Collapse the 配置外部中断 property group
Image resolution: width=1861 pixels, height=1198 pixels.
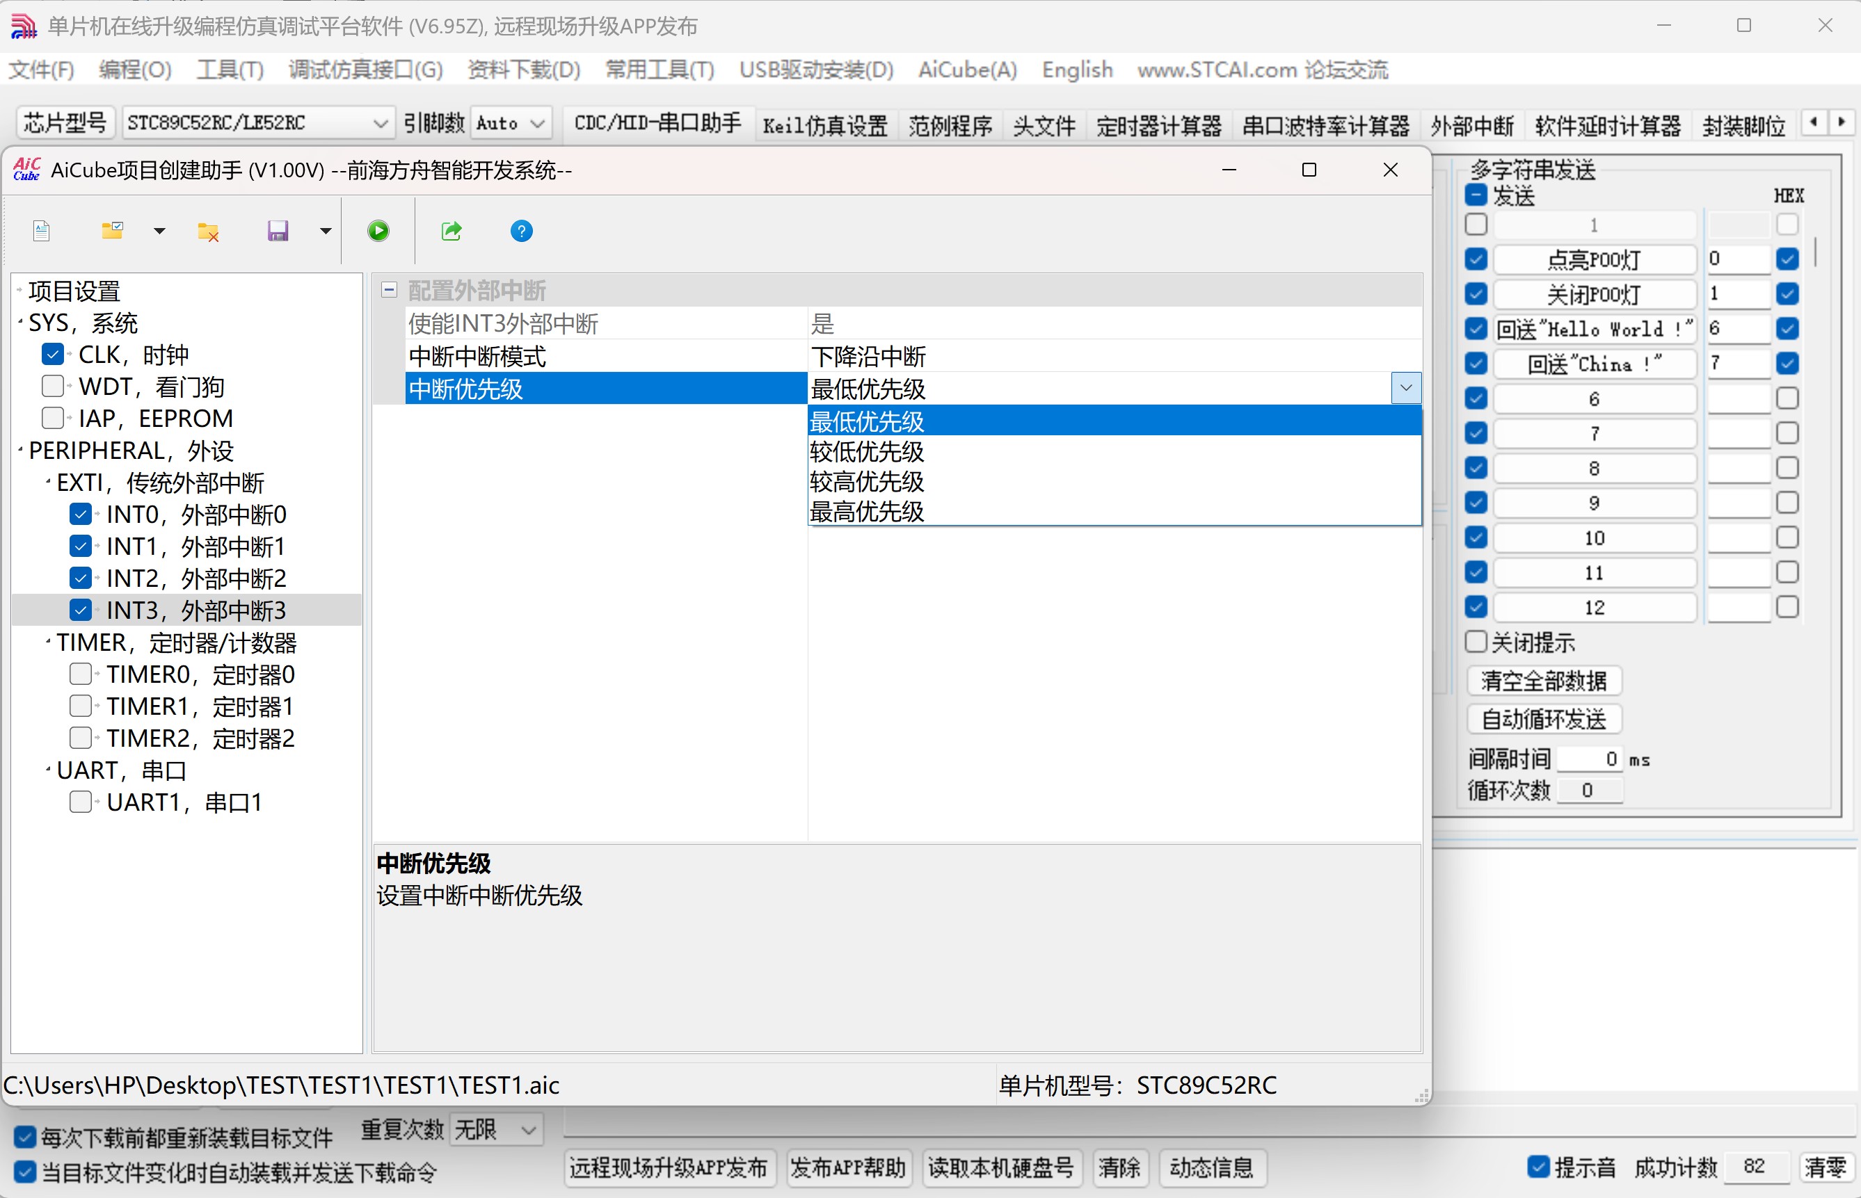coord(389,290)
